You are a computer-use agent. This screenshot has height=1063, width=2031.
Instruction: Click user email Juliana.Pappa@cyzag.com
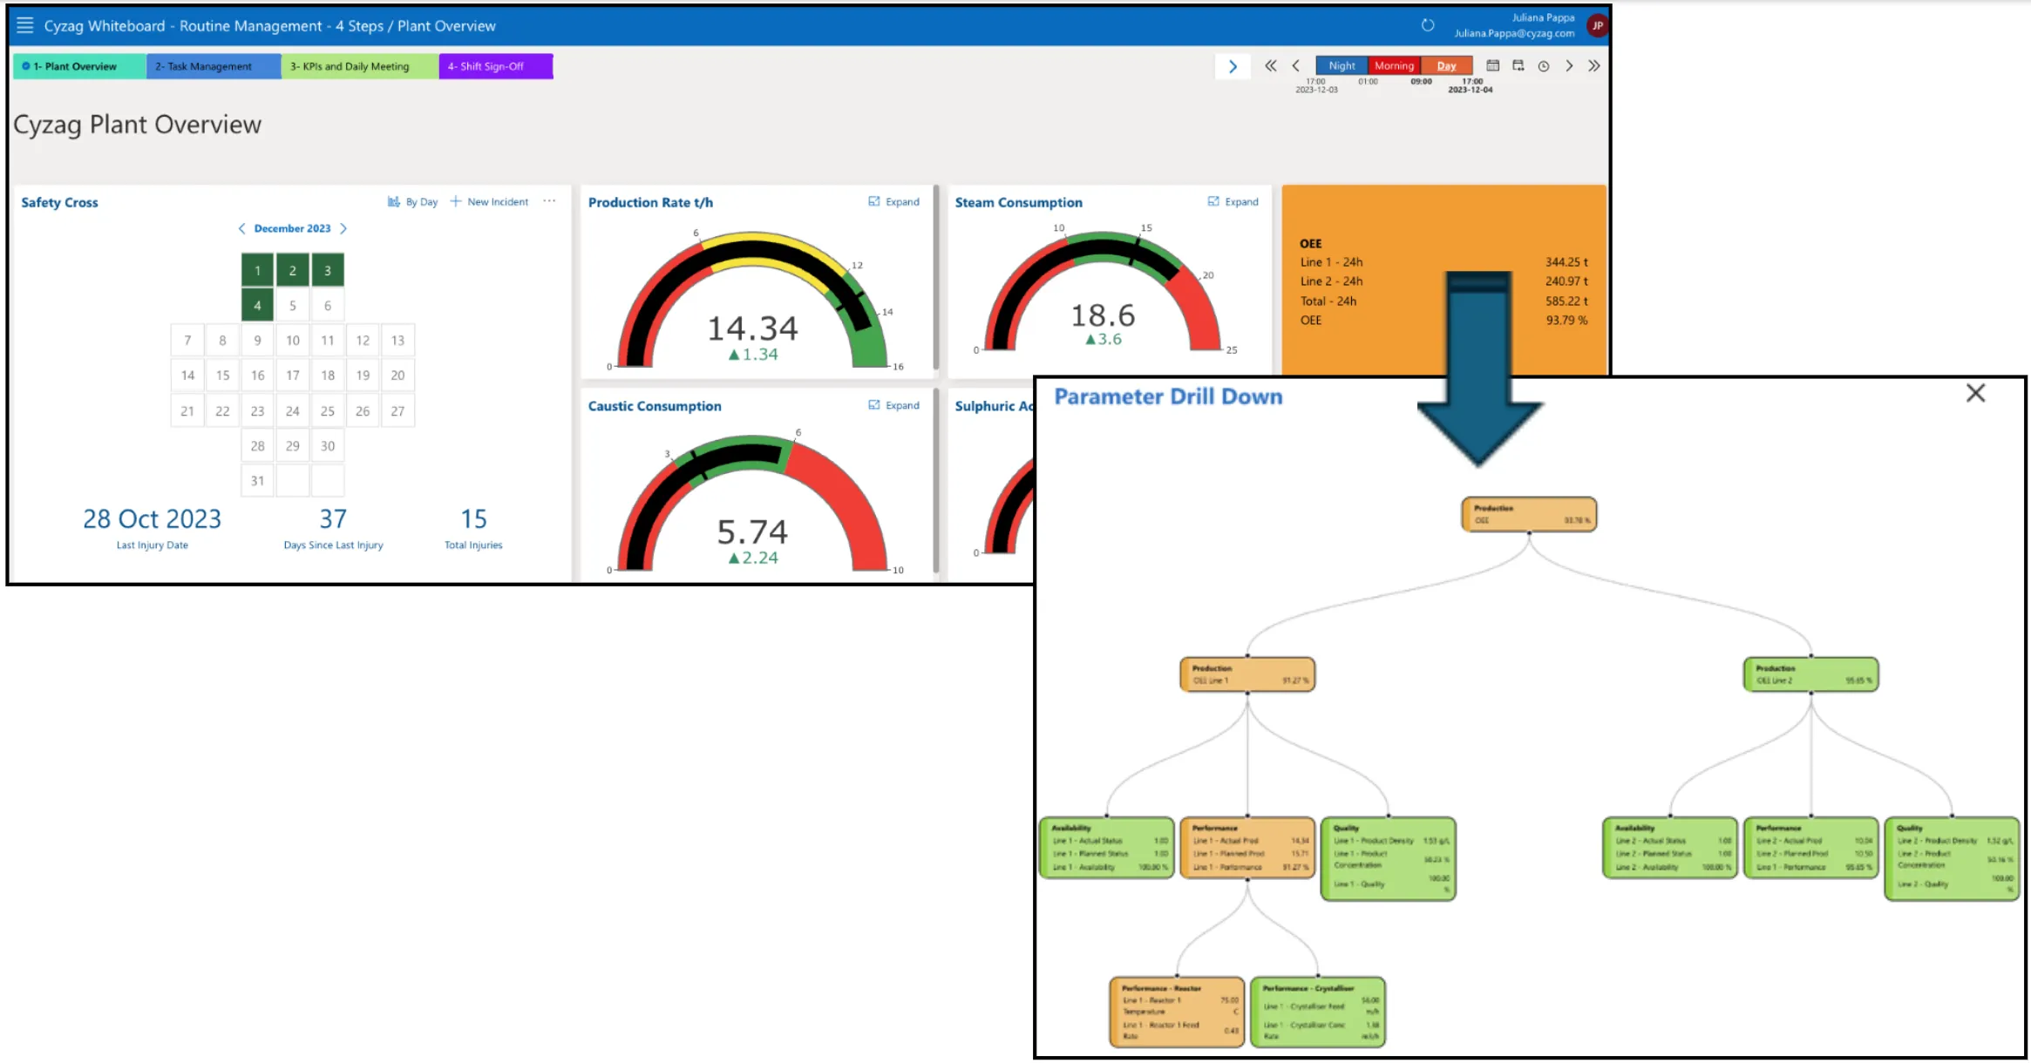click(1514, 33)
